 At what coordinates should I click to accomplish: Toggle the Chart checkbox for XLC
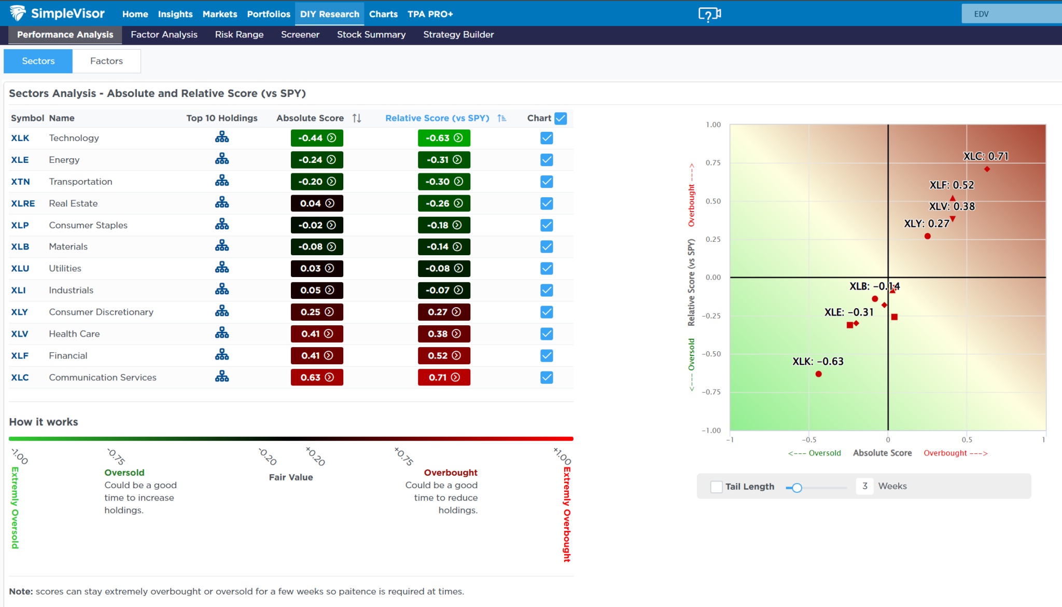[547, 377]
